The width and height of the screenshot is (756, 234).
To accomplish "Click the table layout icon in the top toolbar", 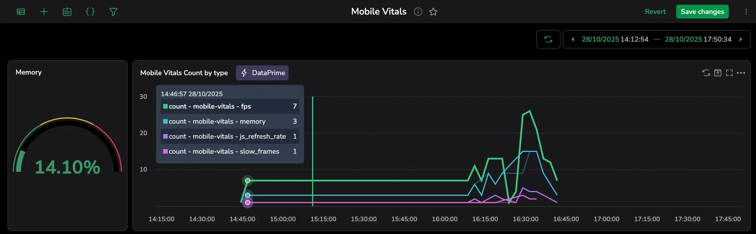I will coord(21,12).
